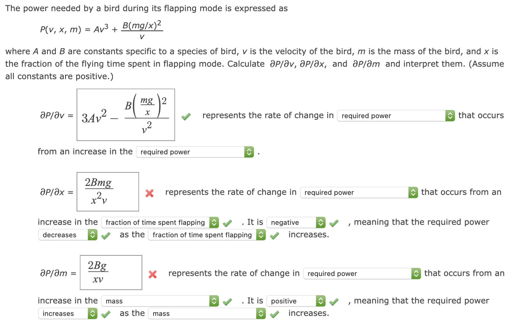Select the ∂P/∂m formula answer box showing 2Bg

[x=111, y=273]
